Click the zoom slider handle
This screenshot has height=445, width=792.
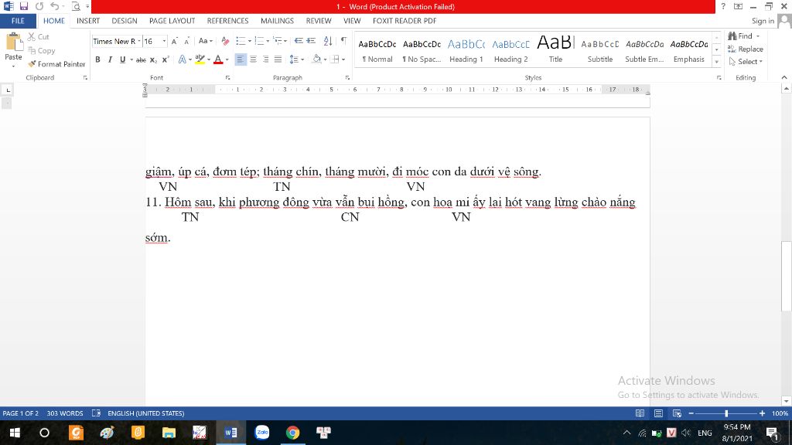pos(726,413)
